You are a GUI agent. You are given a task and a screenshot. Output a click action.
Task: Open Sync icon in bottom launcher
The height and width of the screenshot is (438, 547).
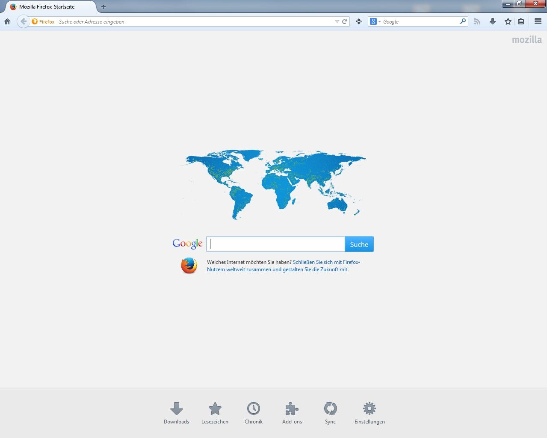(x=330, y=413)
